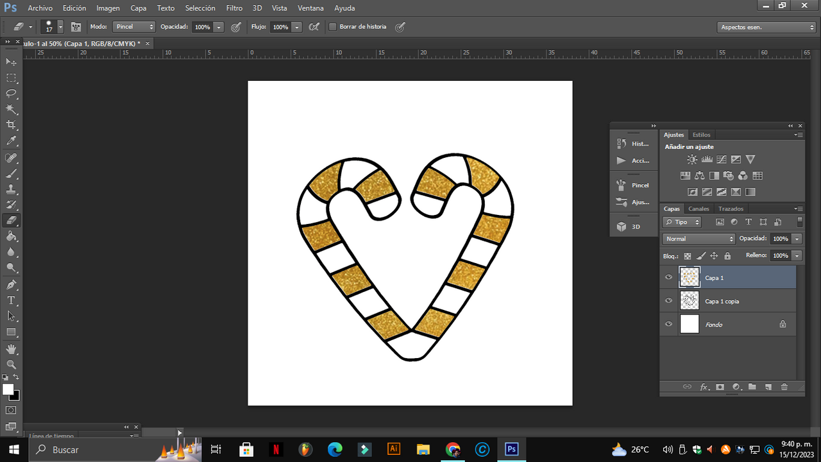Open the layer blend mode Normal dropdown

coord(698,239)
